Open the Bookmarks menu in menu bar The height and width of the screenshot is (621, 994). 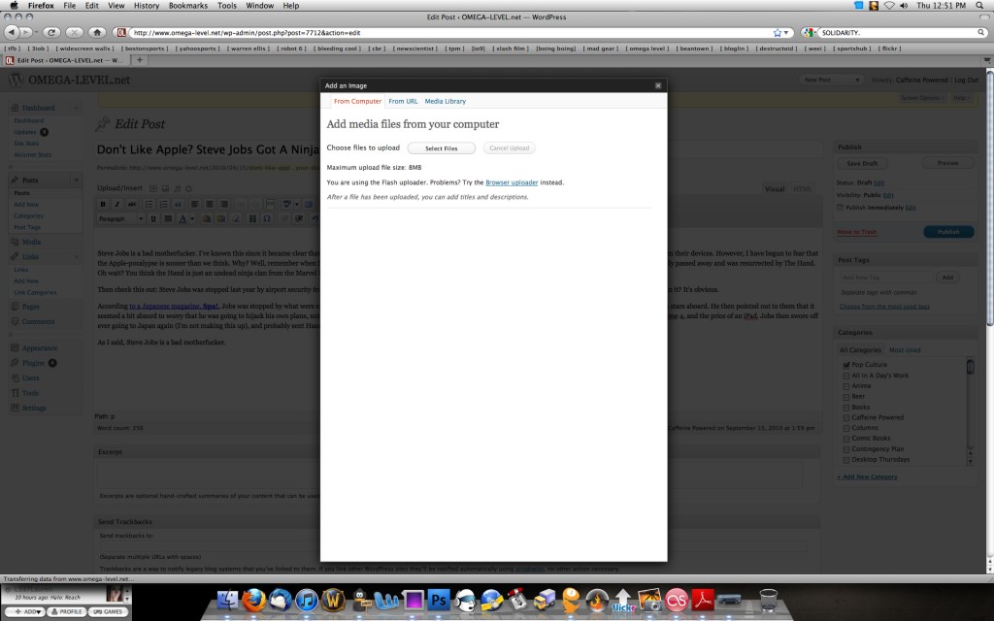point(187,6)
